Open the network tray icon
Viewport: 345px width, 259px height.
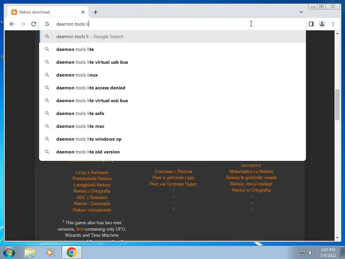(303, 253)
